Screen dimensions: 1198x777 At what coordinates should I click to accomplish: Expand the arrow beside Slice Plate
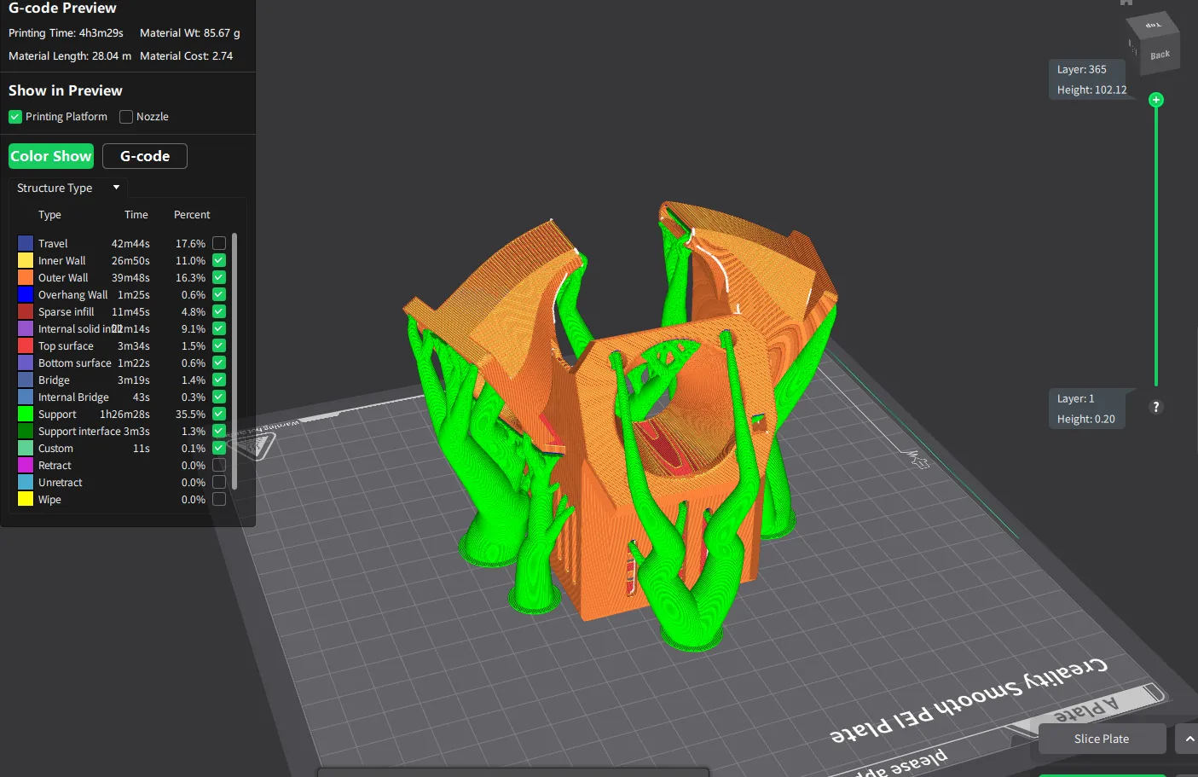(1189, 739)
